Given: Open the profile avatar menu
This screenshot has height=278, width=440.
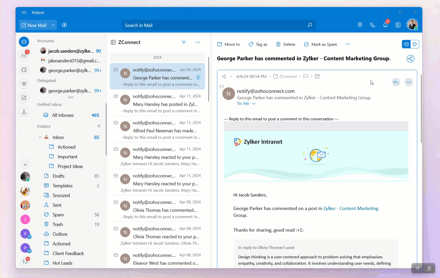Looking at the screenshot, I should click(x=412, y=24).
